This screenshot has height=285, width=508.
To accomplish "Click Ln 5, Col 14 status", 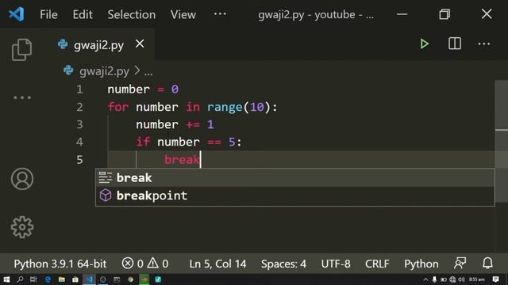I will (217, 264).
